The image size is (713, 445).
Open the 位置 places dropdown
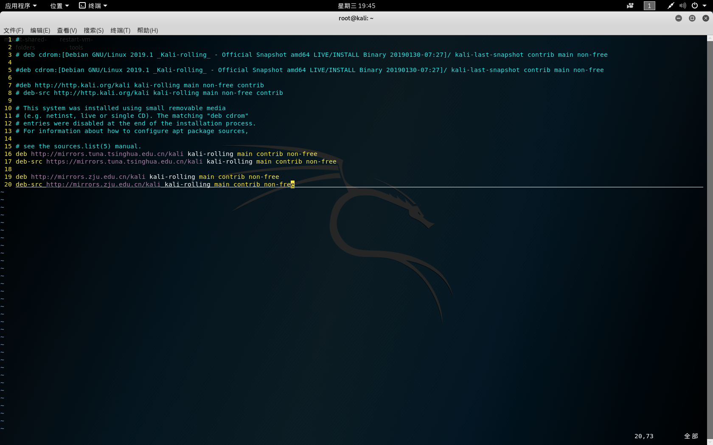59,6
